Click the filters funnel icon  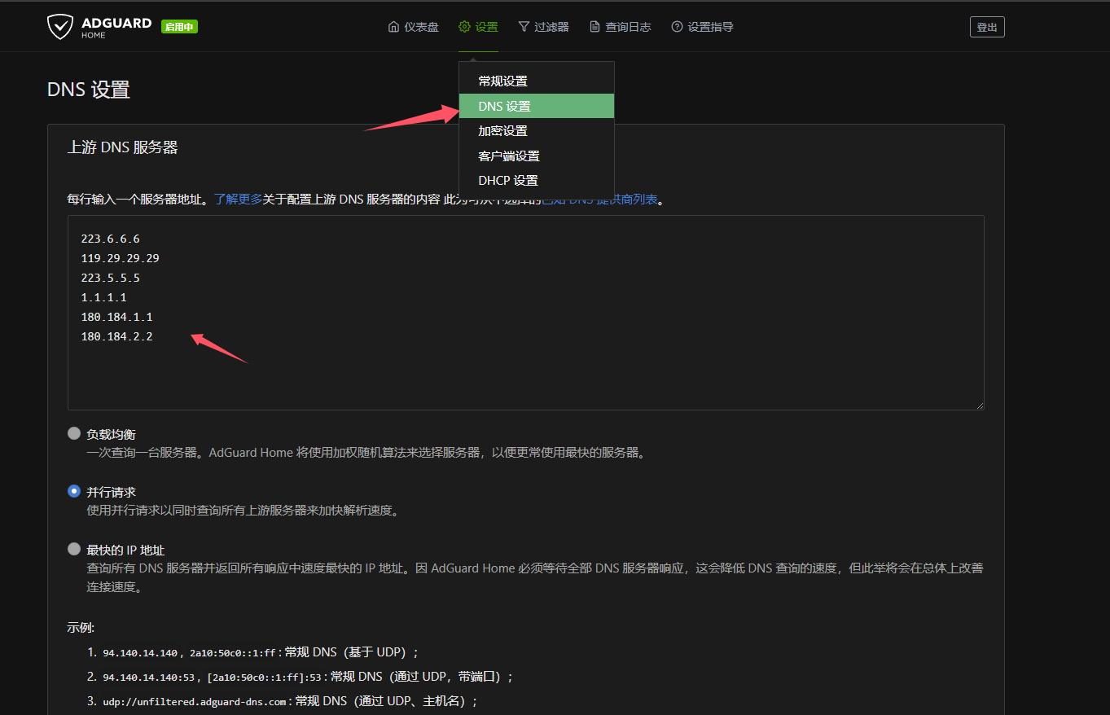point(524,27)
